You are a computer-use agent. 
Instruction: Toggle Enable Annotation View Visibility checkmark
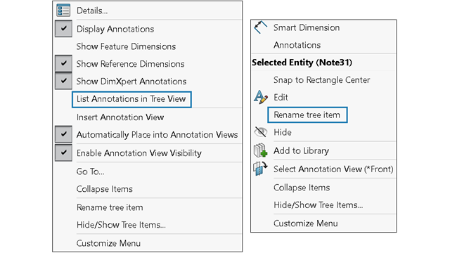pos(64,153)
